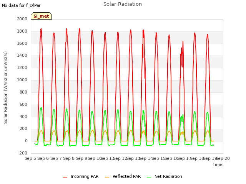
Task: Click the 1200 y-axis tick label
Action: pos(22,68)
